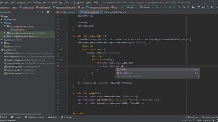Click the Sync Project with Gradle Files icon
Screen dimensions: 218x122
203,7
